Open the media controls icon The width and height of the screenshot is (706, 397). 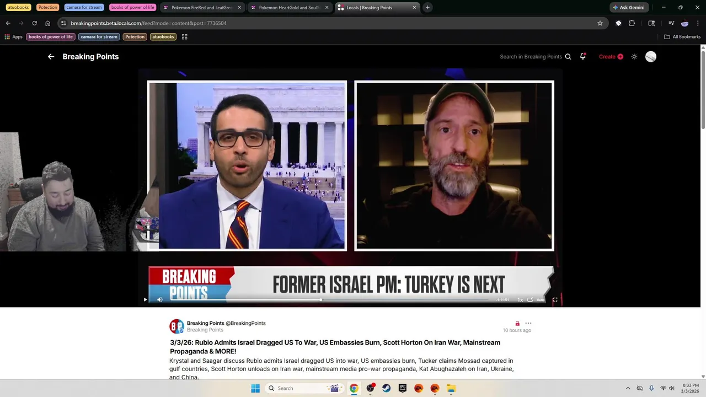671,23
